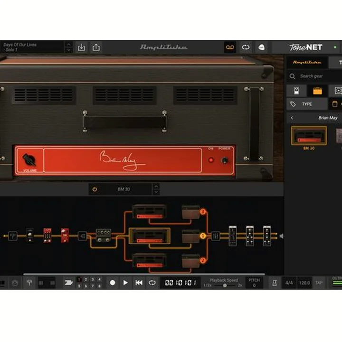Open the tuner fork icon in bottom bar
The image size is (342, 342).
[29, 283]
